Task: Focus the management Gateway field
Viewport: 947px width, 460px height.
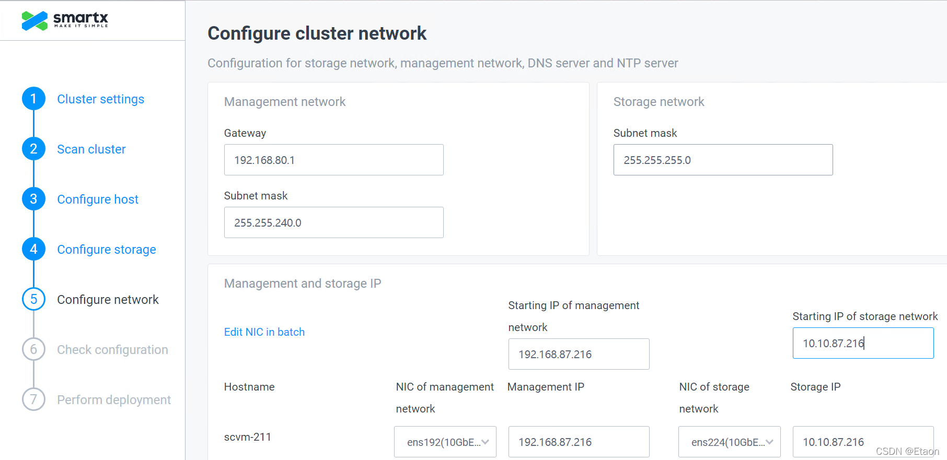Action: 334,160
